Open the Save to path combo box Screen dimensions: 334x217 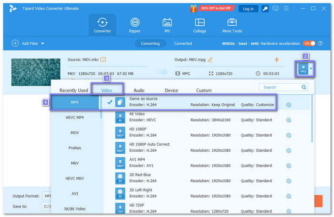click(x=47, y=207)
